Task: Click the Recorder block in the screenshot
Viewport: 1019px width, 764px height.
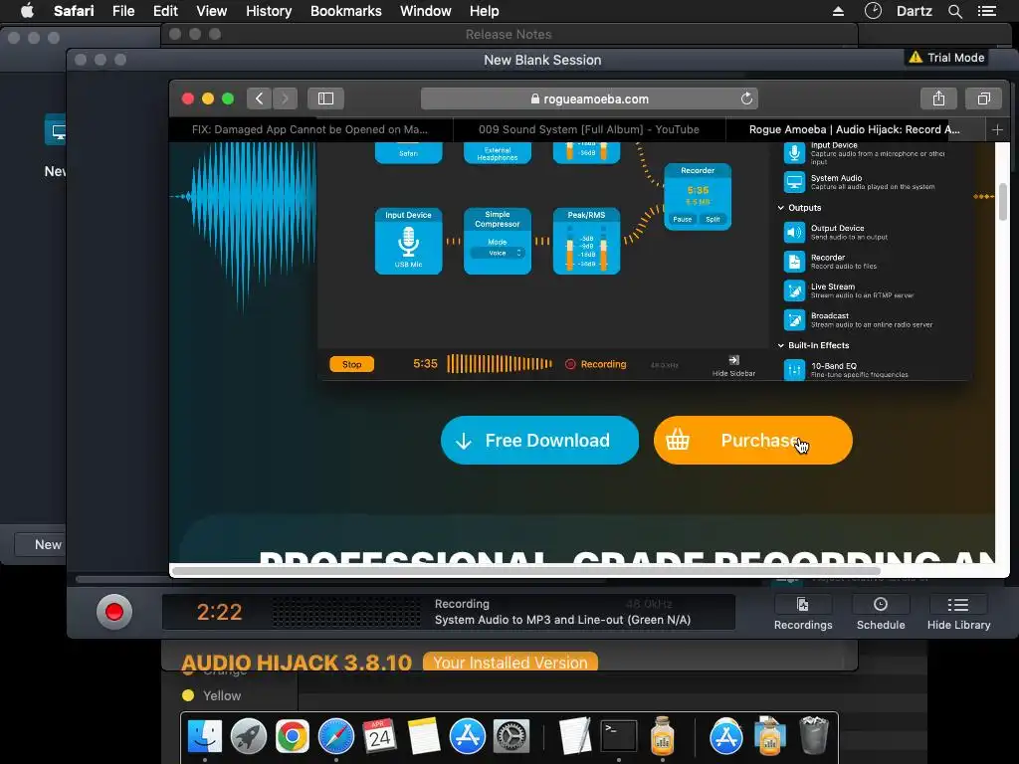Action: pyautogui.click(x=698, y=197)
